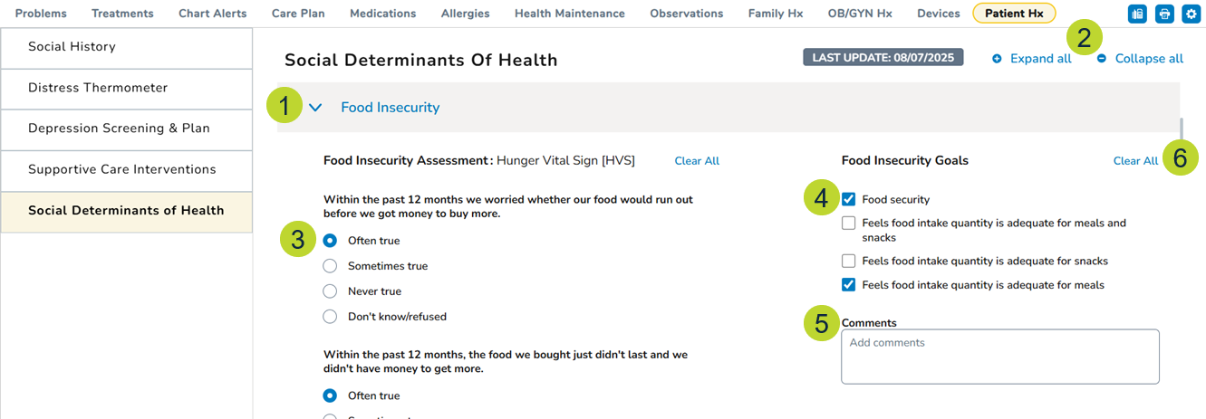Click Clear All for Food Insecurity Goals
Screen dimensions: 1206x419
pyautogui.click(x=1135, y=161)
